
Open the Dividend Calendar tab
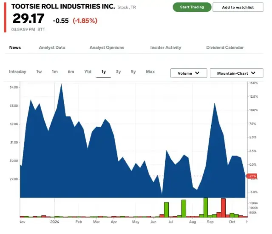click(x=225, y=48)
